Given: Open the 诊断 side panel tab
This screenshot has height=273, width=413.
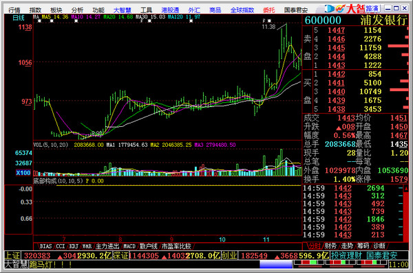Looking at the screenshot, I should [x=379, y=246].
